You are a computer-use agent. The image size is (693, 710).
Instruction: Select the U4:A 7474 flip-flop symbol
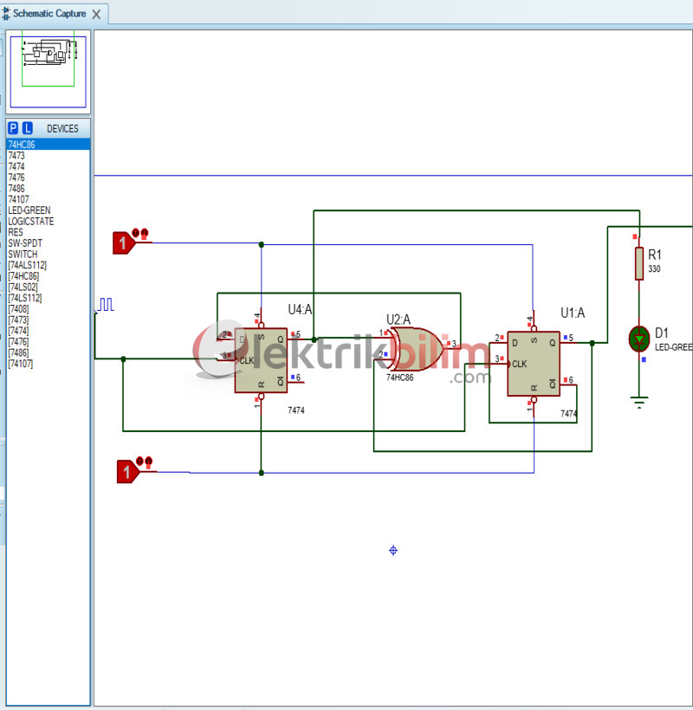click(260, 359)
